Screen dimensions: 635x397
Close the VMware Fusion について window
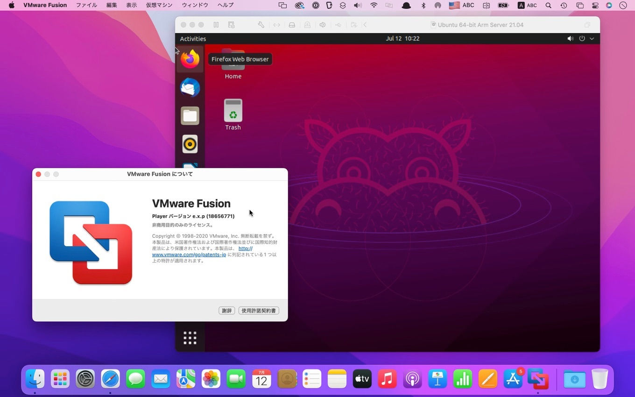[38, 174]
